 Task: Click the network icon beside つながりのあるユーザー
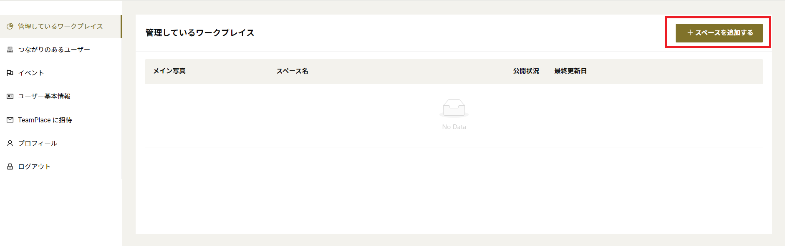[x=10, y=50]
